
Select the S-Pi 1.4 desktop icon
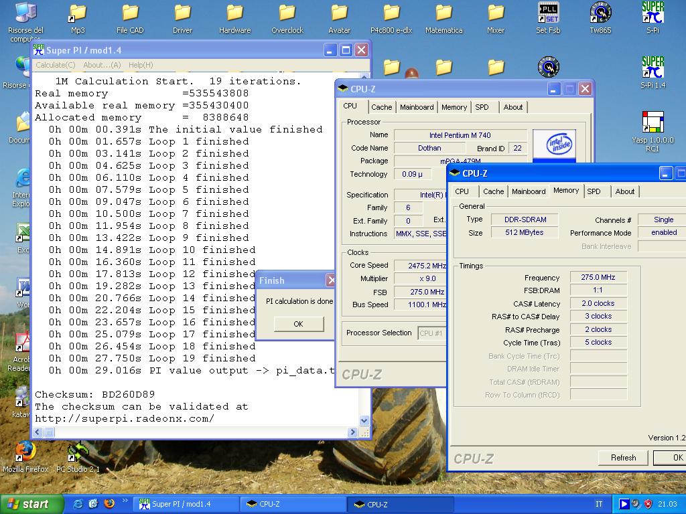pos(653,72)
